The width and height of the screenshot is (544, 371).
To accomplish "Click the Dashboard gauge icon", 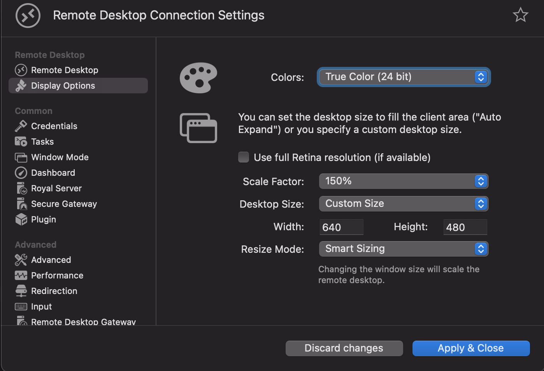I will [21, 173].
